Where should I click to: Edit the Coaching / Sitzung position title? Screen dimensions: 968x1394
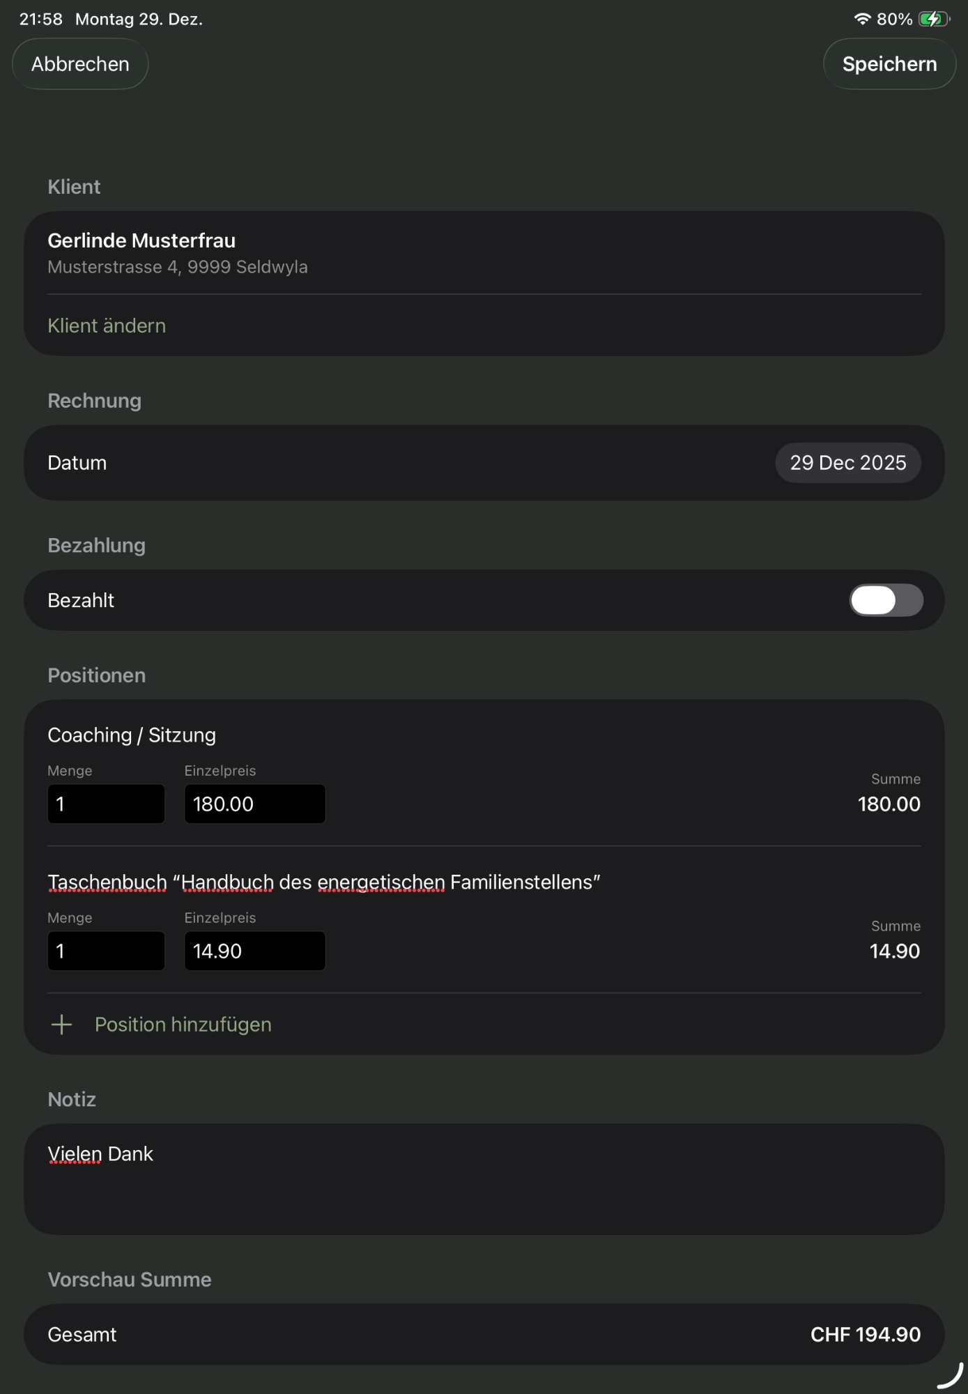[132, 735]
